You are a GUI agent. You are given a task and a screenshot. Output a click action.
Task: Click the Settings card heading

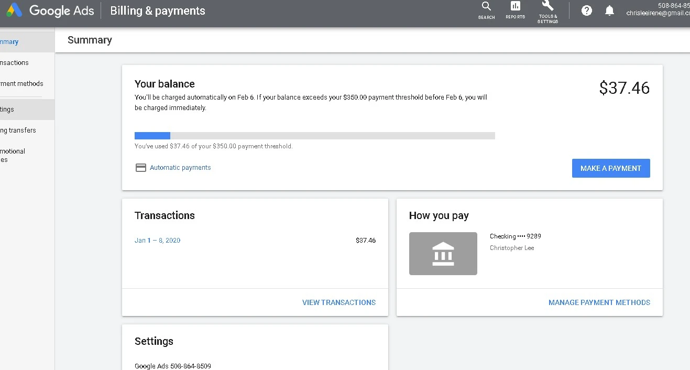pyautogui.click(x=154, y=341)
